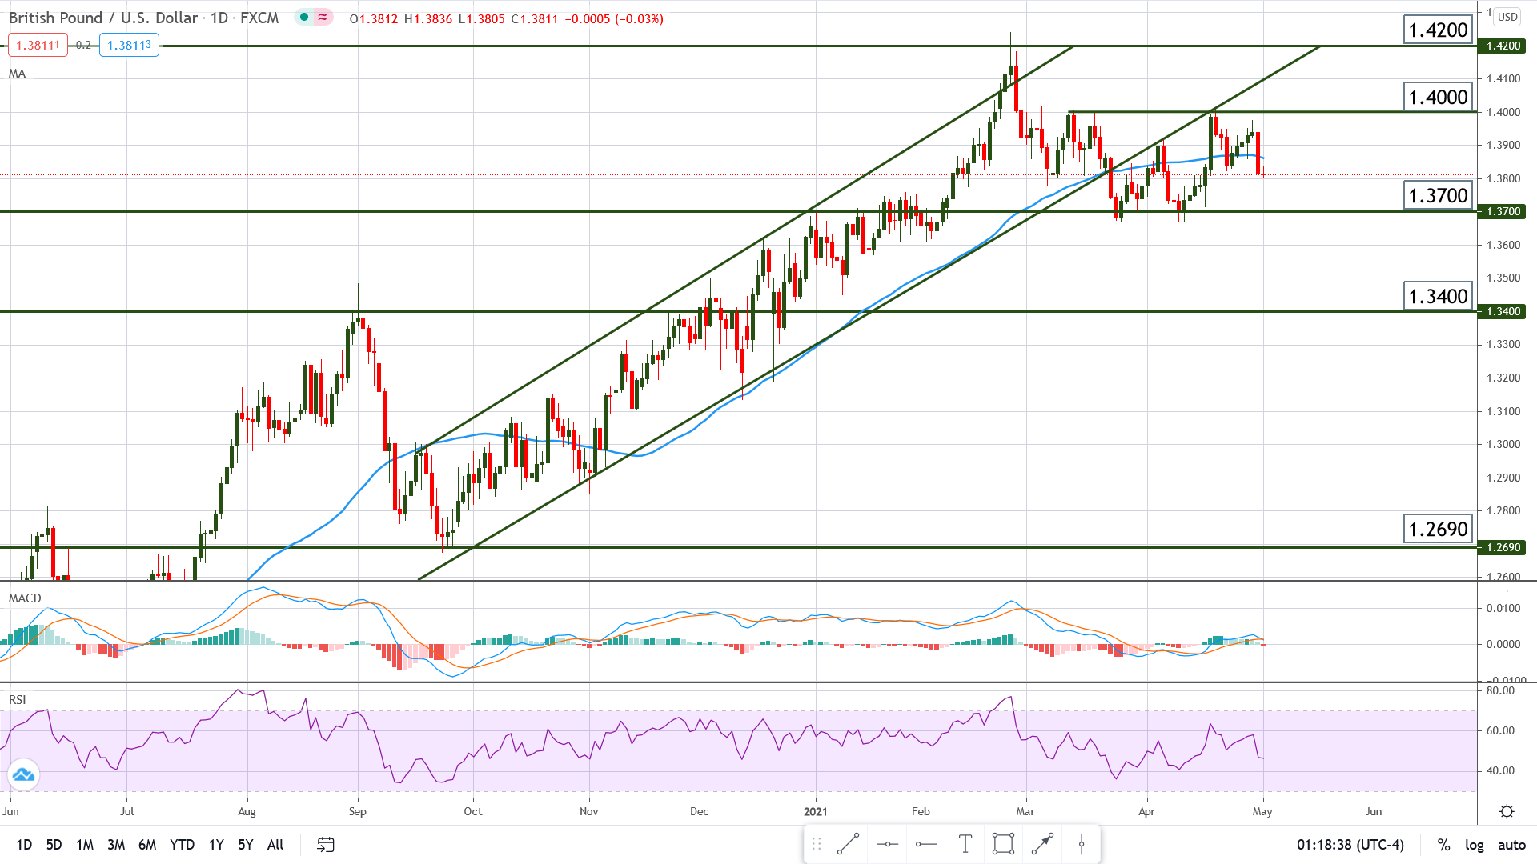Select the Horizontal Line drawing tool
Screen dimensions: 1537x864
pos(888,844)
